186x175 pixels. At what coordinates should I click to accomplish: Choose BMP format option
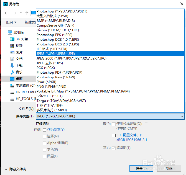110,21
